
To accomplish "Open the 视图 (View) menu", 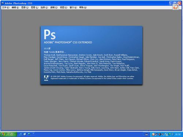I will (64, 8).
